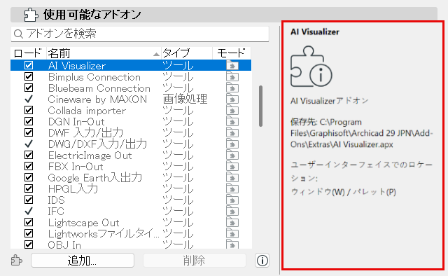448x276 pixels.
Task: Sort list by タイプ column header
Action: [187, 53]
